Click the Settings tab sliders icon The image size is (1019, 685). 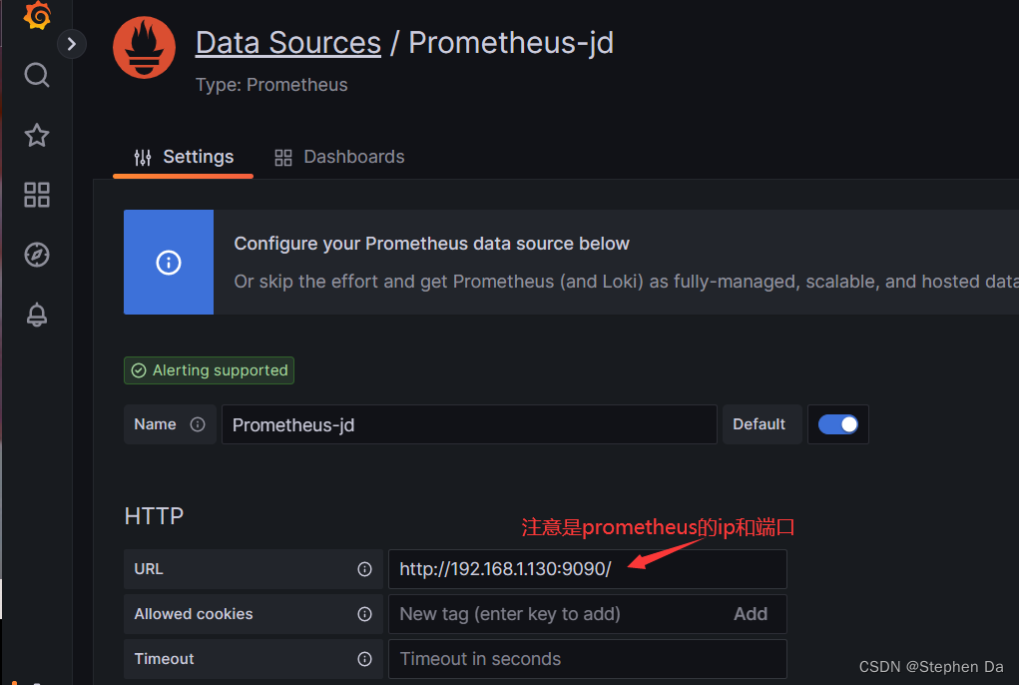[x=143, y=158]
